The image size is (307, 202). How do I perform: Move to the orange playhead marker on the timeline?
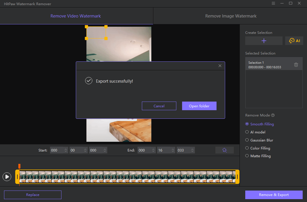pos(19,165)
